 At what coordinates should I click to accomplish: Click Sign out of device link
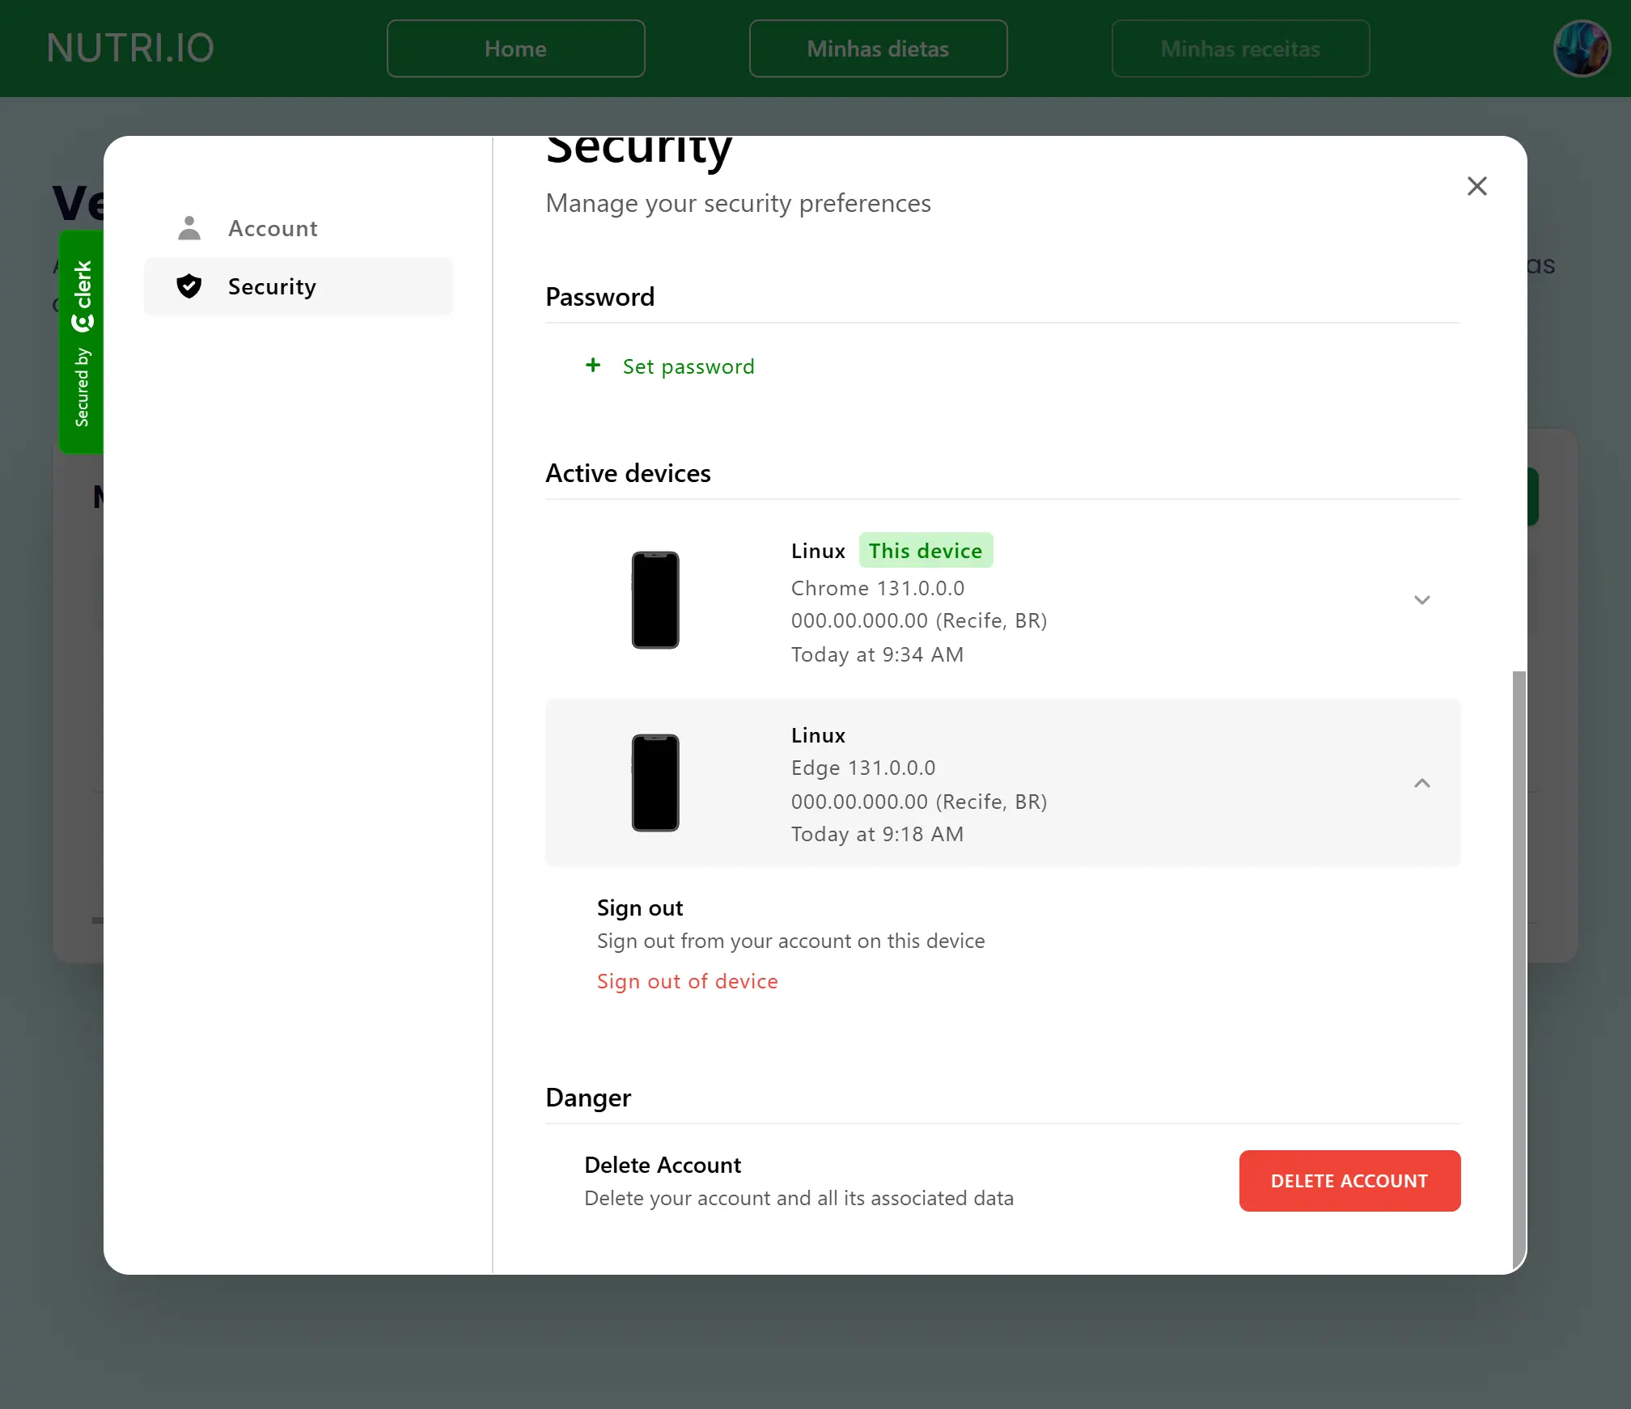click(688, 981)
